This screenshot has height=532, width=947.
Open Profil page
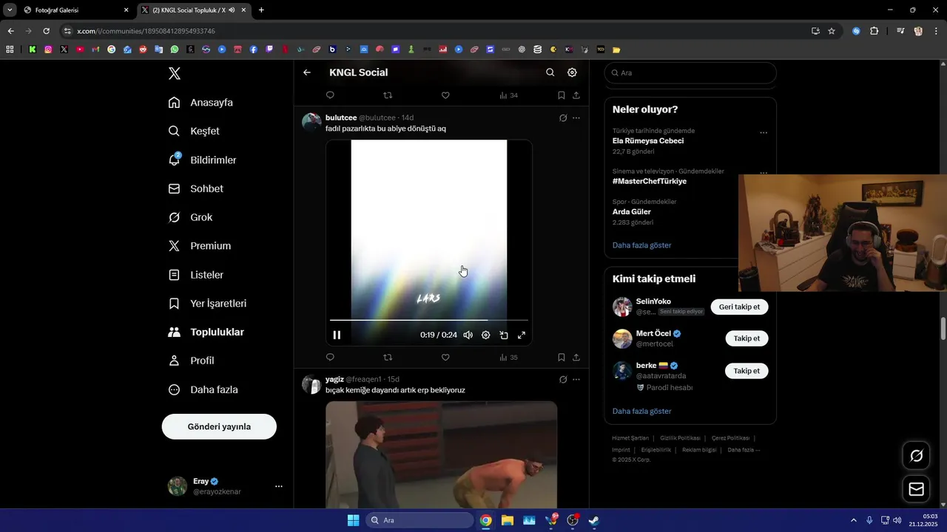191,361
